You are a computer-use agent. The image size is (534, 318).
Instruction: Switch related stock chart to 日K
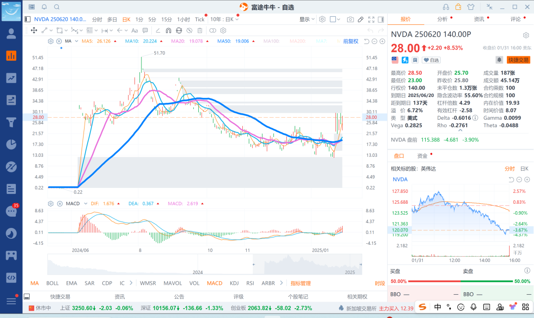(525, 169)
